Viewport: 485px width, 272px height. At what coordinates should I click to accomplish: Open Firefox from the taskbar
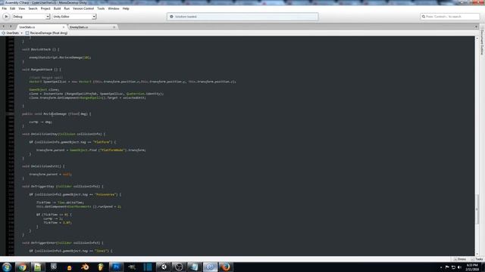pyautogui.click(x=226, y=267)
